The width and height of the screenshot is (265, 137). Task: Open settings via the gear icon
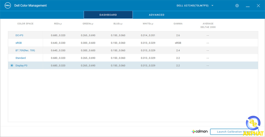click(237, 6)
